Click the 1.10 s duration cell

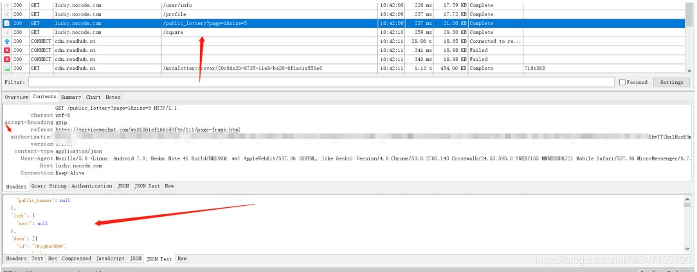click(x=422, y=69)
